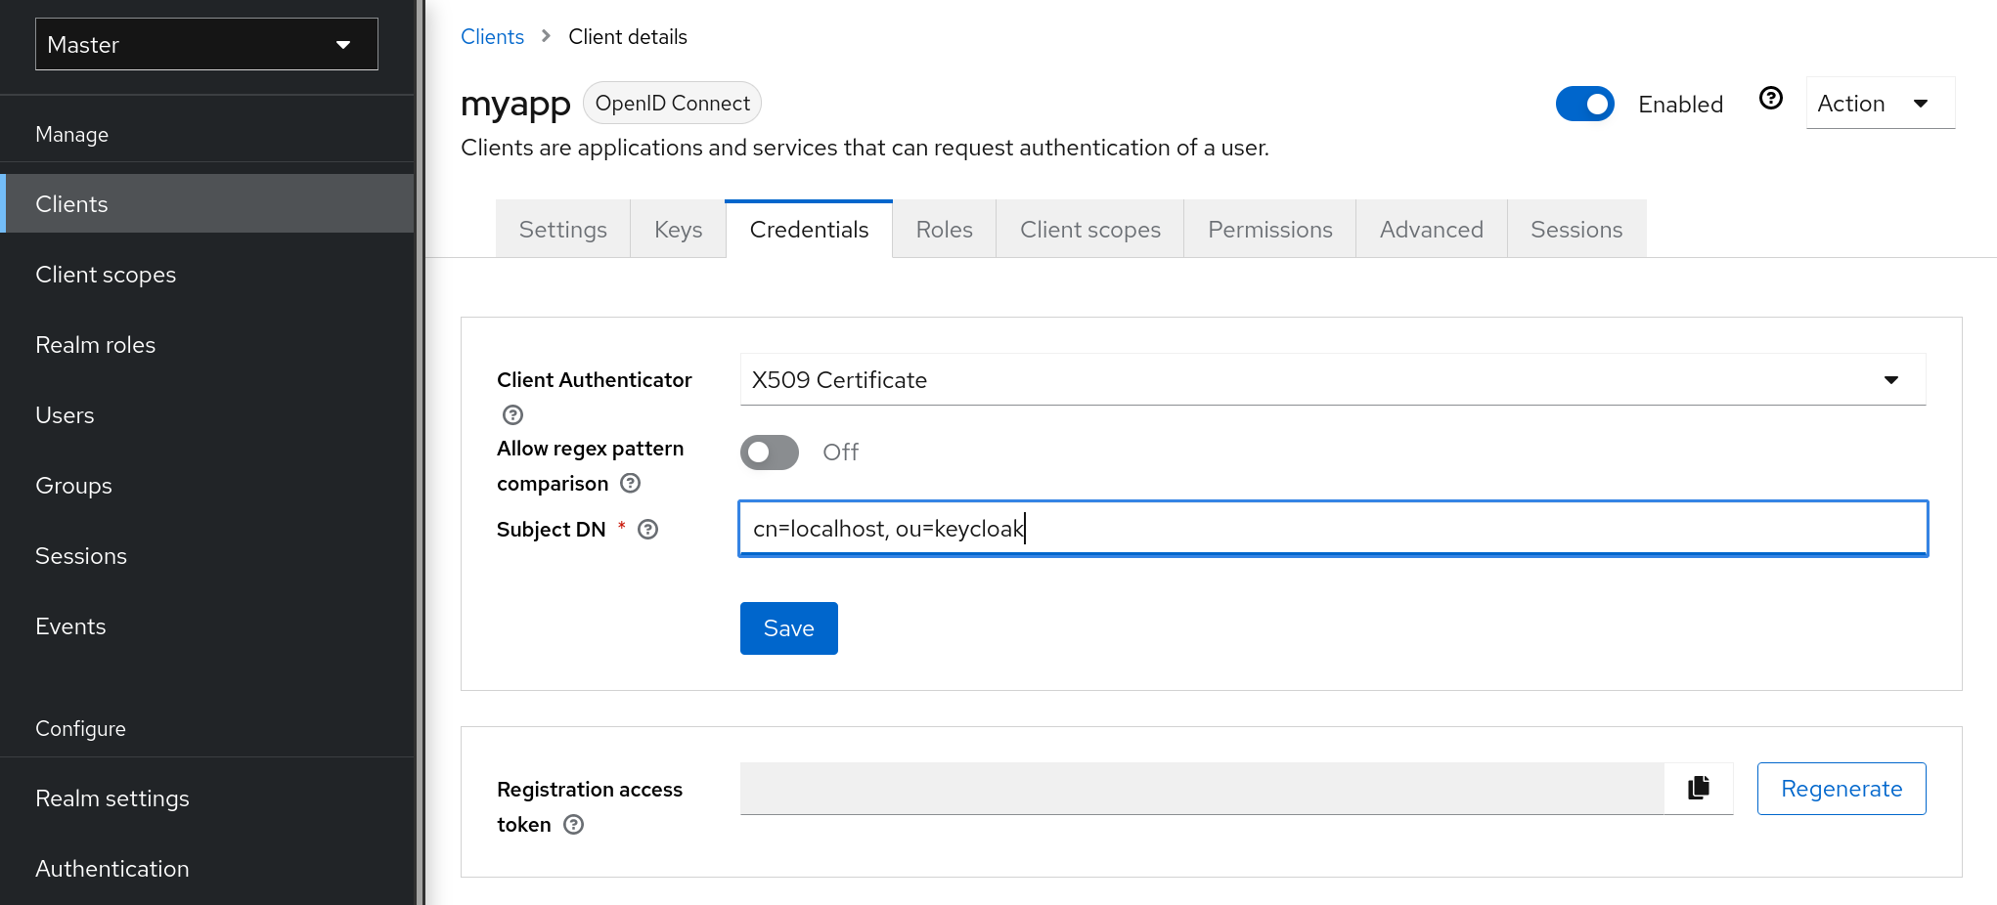Regenerate the registration access token

[1841, 788]
